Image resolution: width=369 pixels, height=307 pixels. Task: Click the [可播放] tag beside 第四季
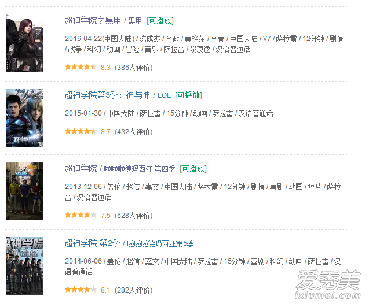(193, 169)
